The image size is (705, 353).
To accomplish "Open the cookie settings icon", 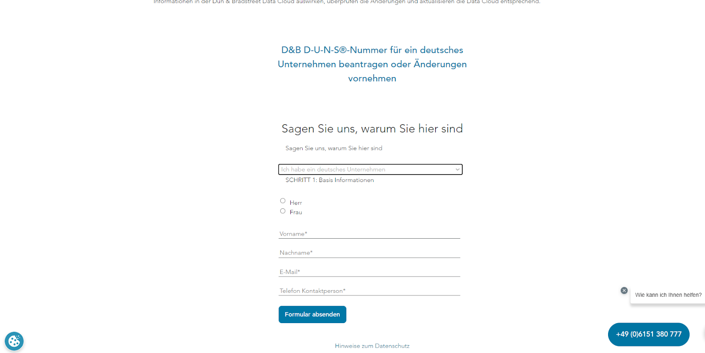I will pos(14,341).
